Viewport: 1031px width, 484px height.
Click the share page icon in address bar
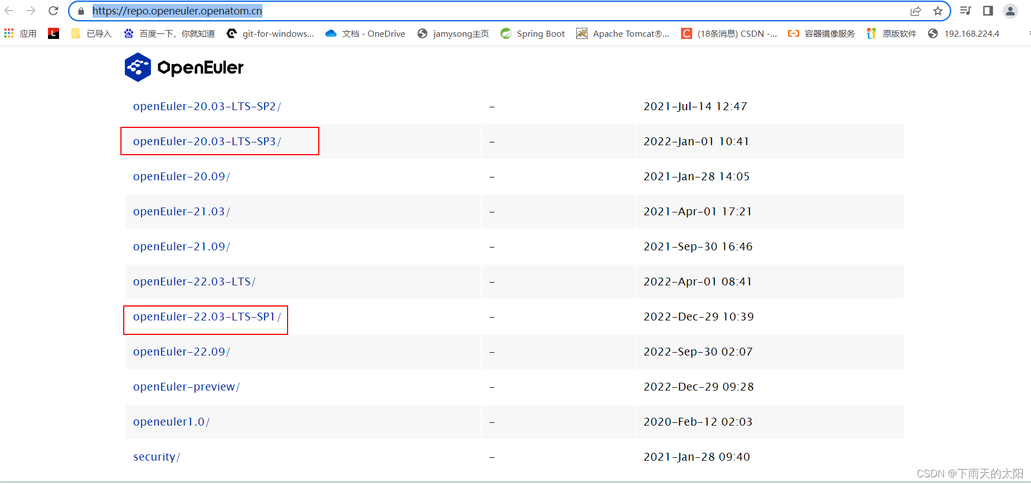916,11
